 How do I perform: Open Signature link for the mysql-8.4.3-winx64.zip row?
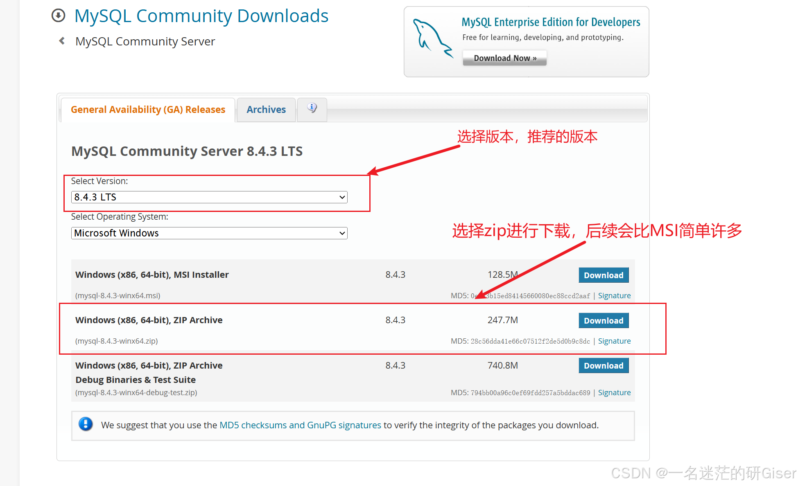(614, 341)
